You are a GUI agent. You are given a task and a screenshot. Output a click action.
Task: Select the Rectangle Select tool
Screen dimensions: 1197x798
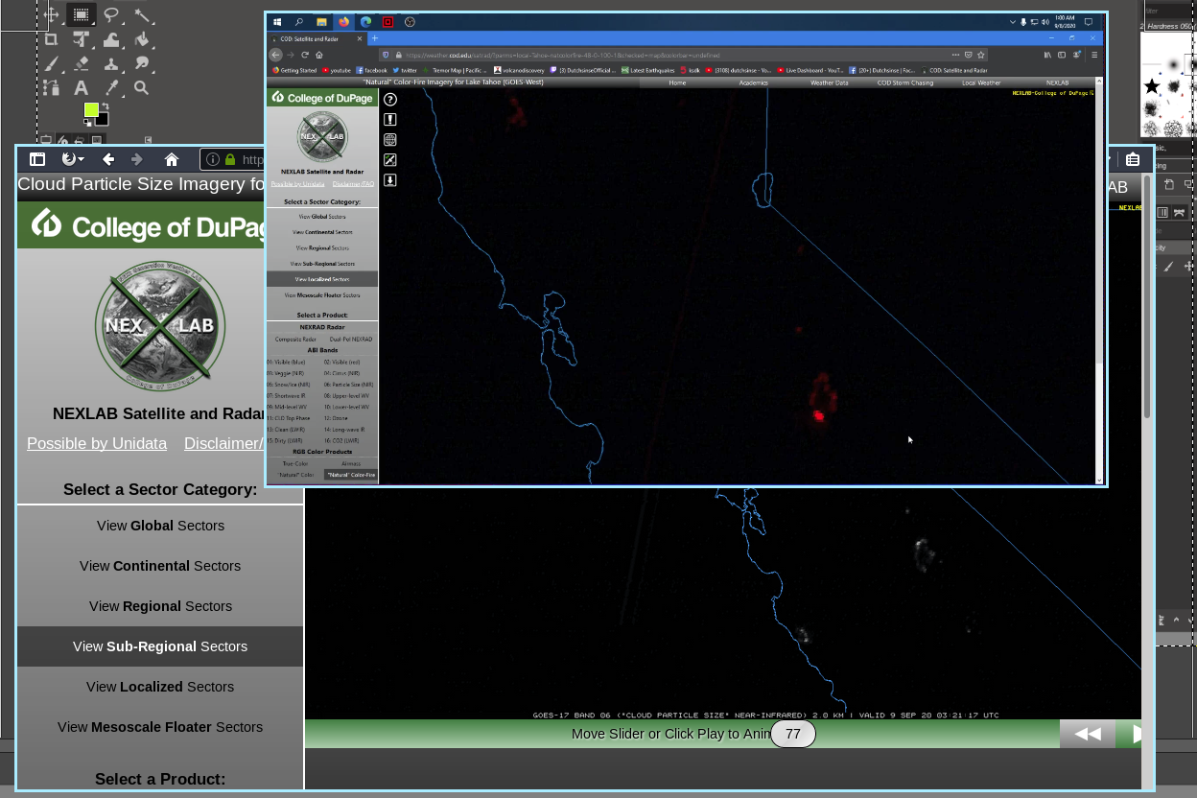click(x=81, y=15)
